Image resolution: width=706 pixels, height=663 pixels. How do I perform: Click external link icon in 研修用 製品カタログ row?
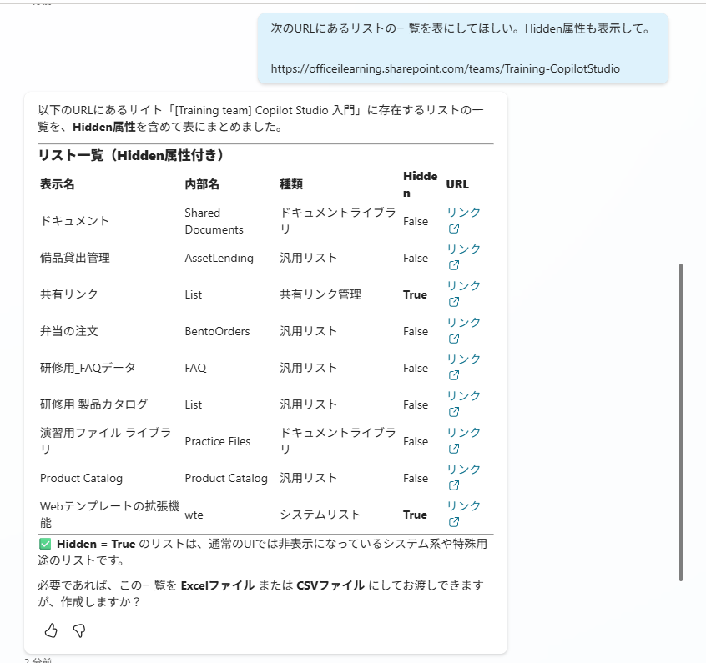pyautogui.click(x=454, y=412)
